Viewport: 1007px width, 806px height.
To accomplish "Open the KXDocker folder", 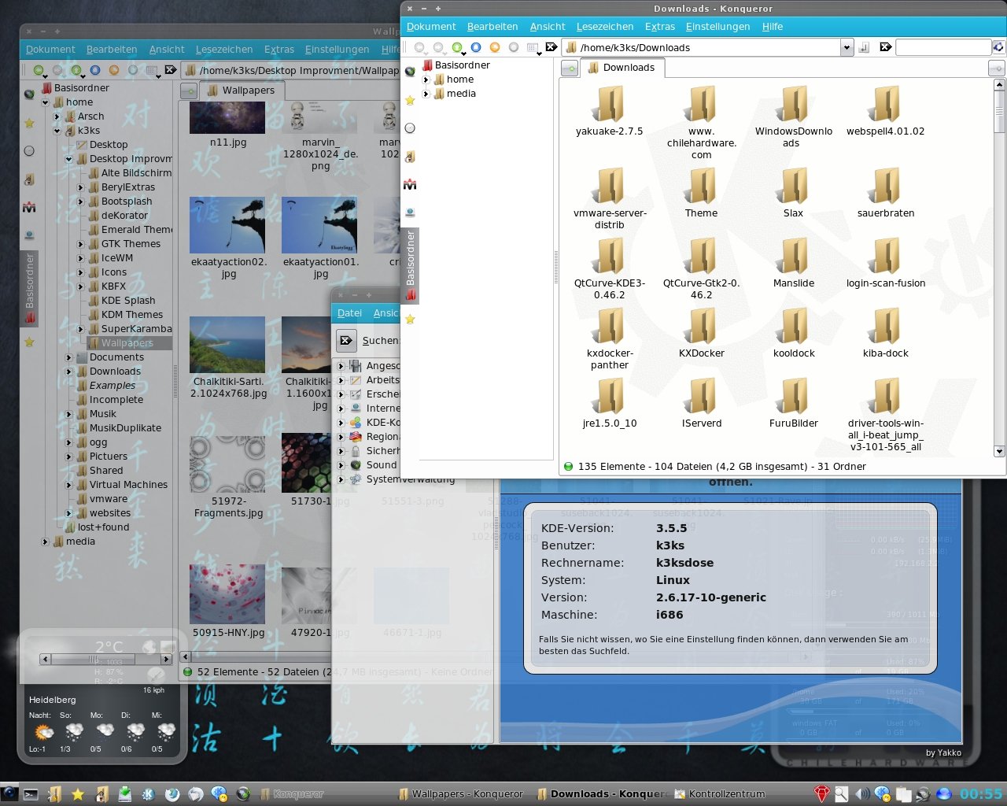I will tap(702, 334).
